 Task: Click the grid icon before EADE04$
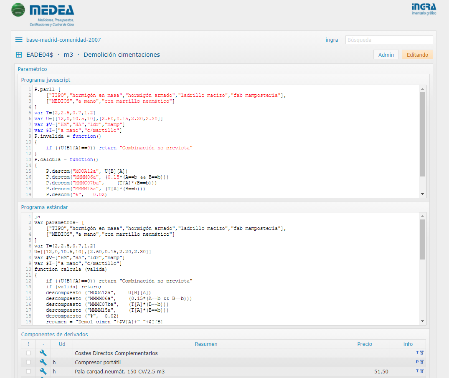pos(19,55)
